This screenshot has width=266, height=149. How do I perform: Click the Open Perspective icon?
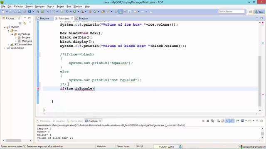(251, 12)
